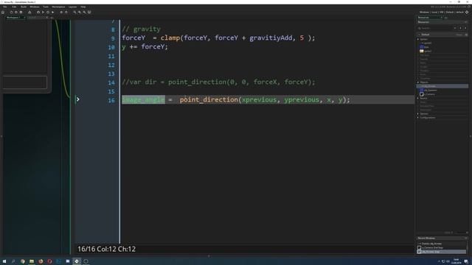Collapse the Objects folder in resource tree
472x265 pixels.
point(418,82)
